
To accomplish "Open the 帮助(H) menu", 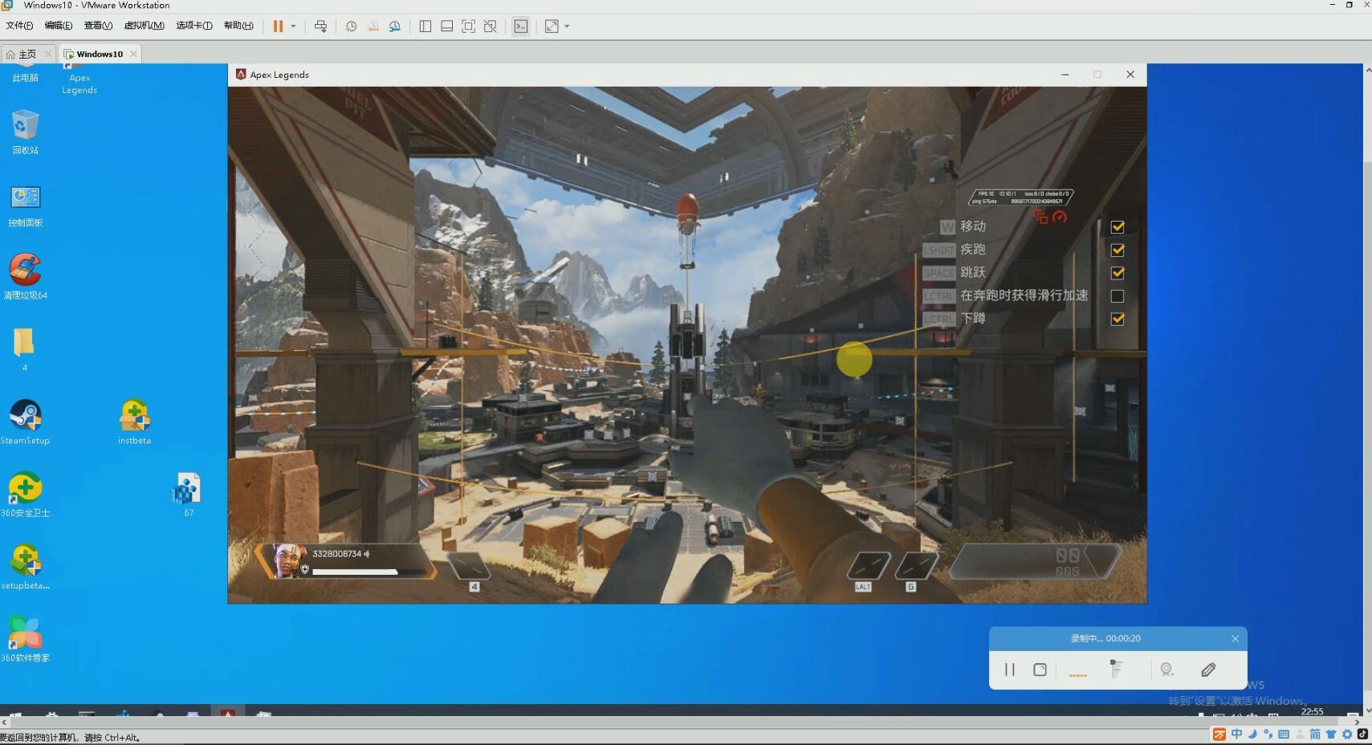I will pos(238,26).
